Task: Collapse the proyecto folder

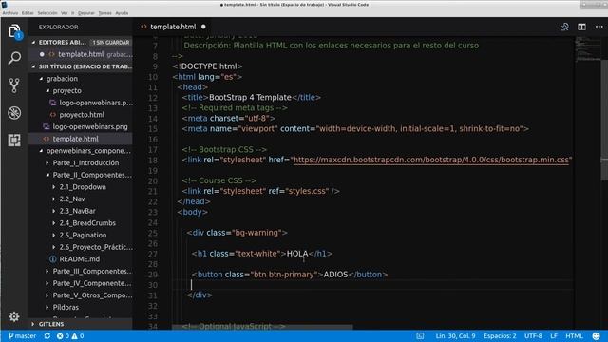Action: 47,91
